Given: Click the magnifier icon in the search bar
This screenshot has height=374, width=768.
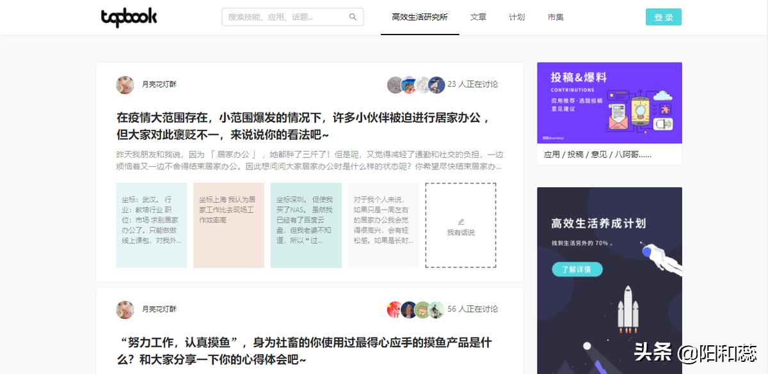Looking at the screenshot, I should tap(353, 17).
